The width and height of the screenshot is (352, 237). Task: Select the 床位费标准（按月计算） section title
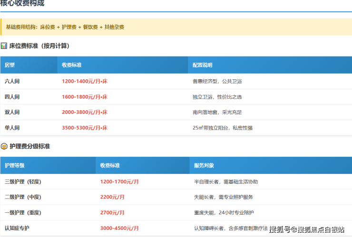coord(39,46)
